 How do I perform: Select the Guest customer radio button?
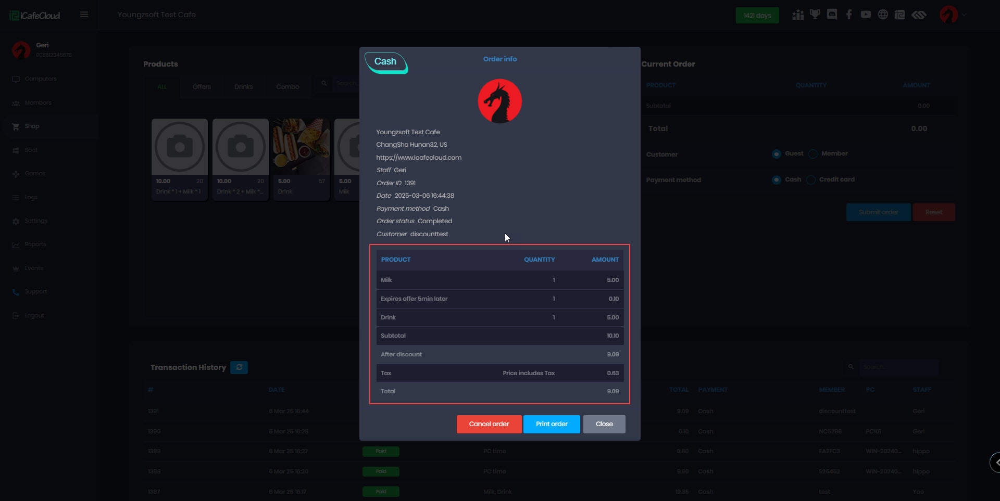(777, 154)
